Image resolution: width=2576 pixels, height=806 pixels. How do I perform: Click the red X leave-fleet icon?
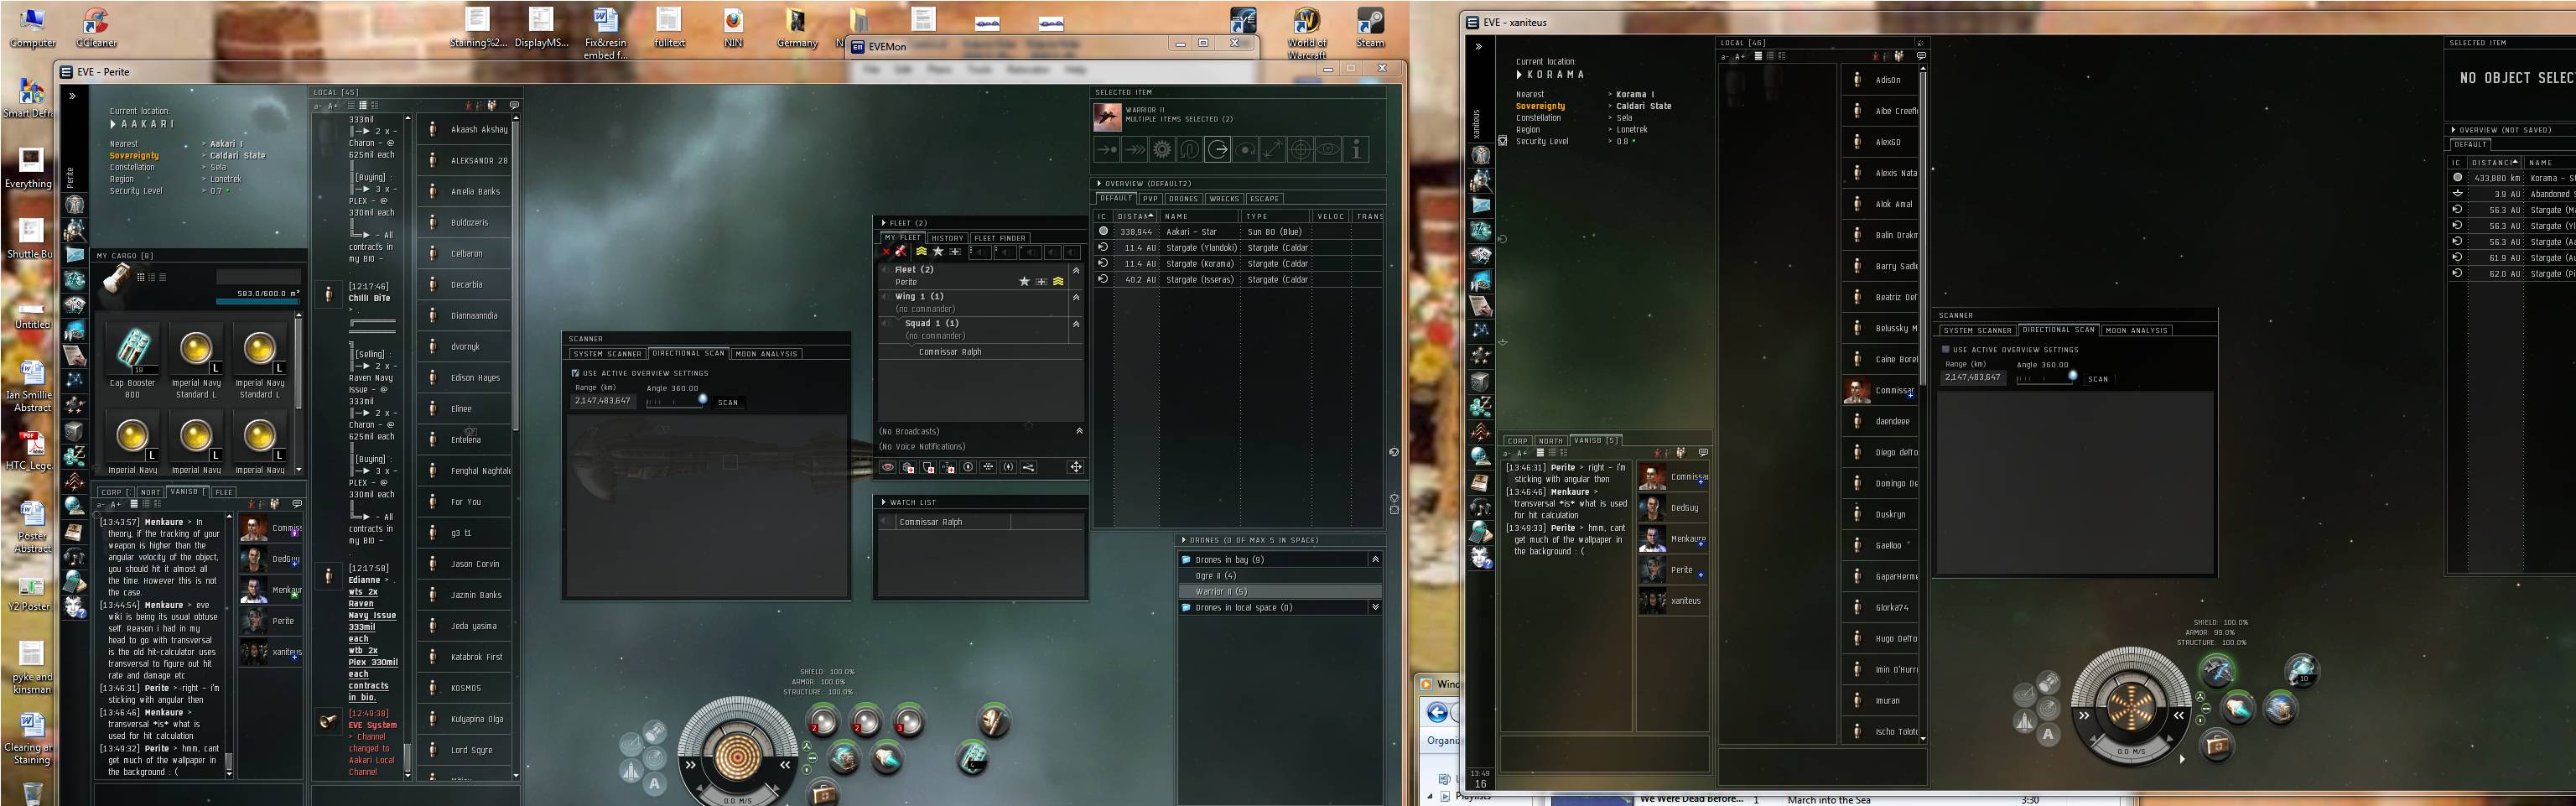pos(886,252)
